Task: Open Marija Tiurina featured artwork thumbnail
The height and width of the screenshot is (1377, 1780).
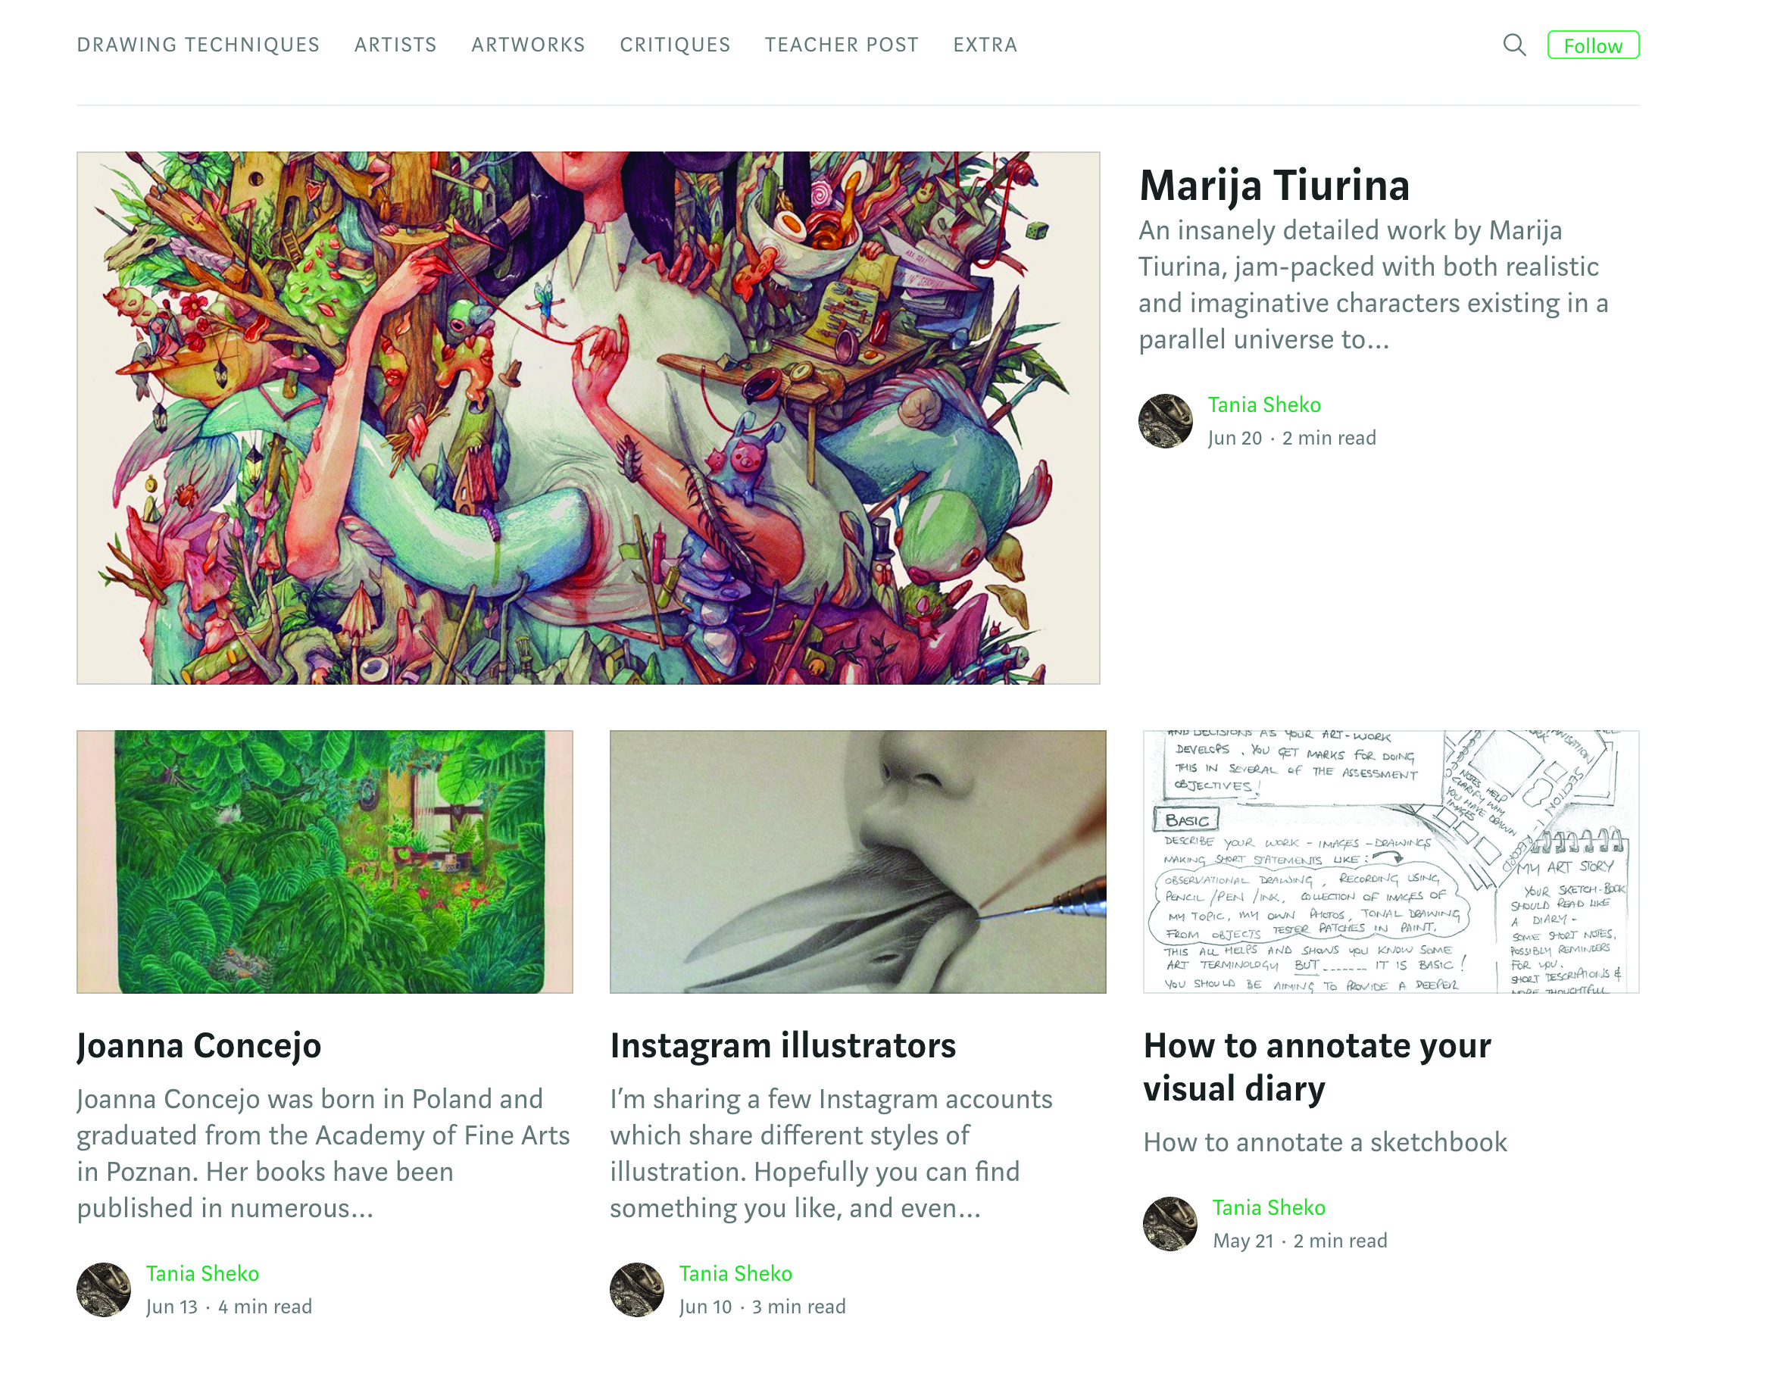Action: [594, 417]
